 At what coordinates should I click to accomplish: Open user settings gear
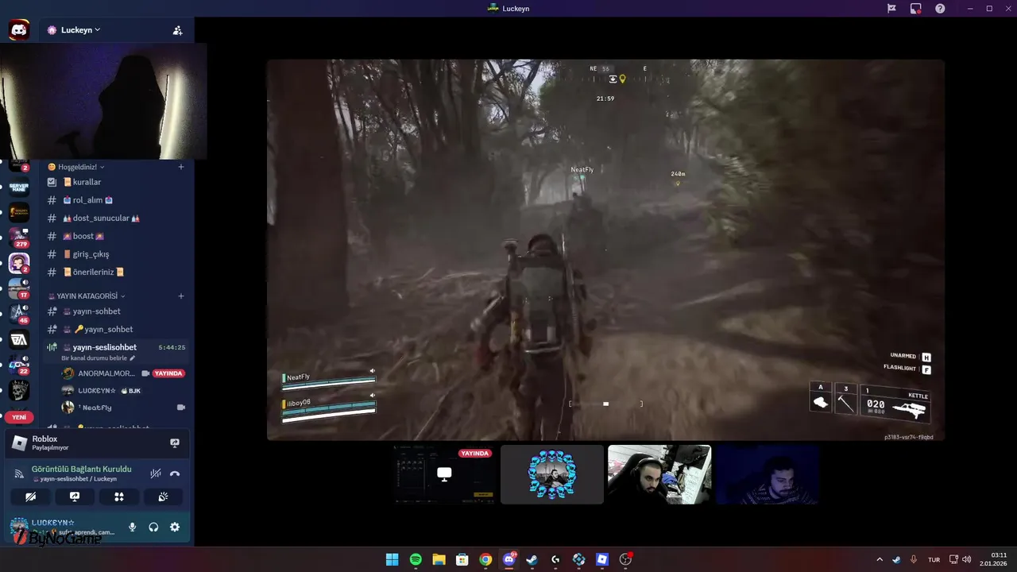click(175, 527)
